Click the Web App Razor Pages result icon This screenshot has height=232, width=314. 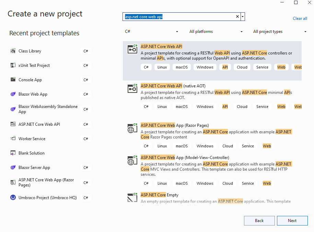click(132, 128)
